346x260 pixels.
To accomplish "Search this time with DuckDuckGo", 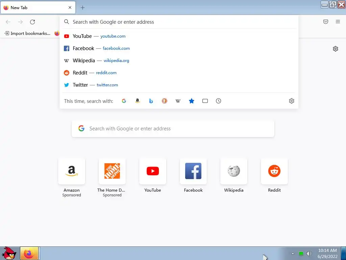I will click(x=165, y=101).
